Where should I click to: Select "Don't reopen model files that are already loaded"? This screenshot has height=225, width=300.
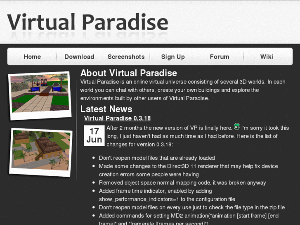coord(157,158)
